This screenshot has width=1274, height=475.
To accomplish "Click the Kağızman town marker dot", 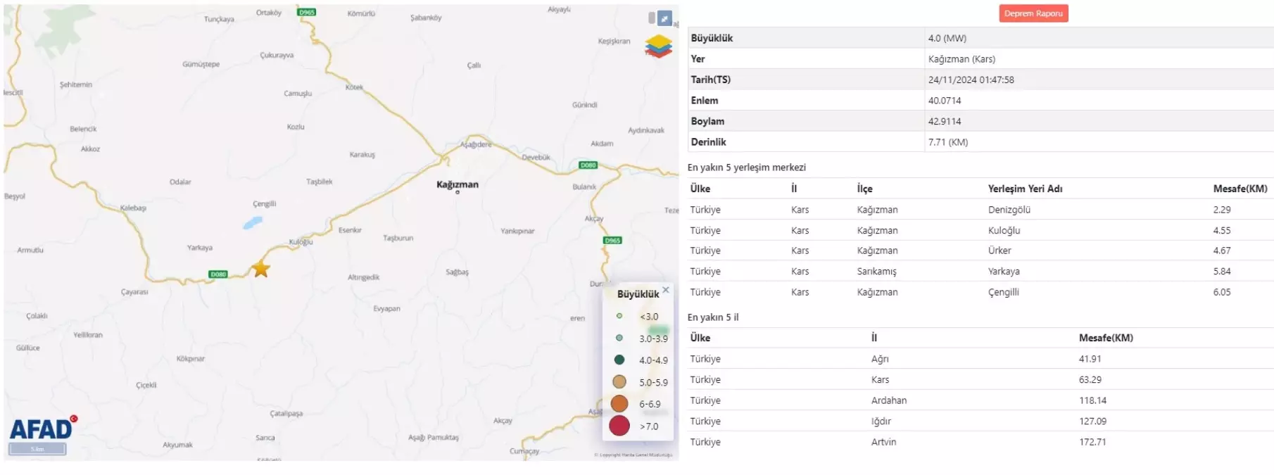I will pos(458,193).
